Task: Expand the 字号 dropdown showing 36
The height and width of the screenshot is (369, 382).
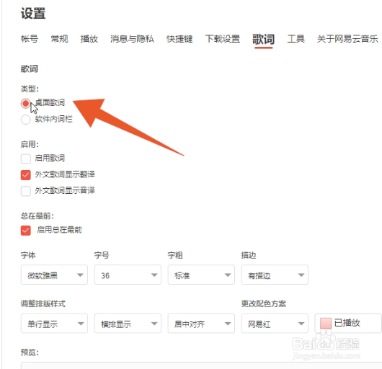Action: coord(128,275)
